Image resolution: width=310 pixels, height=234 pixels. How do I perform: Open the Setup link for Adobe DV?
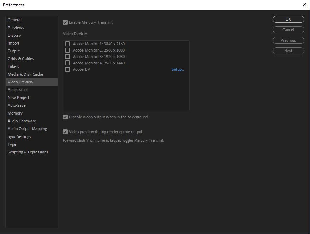[178, 69]
